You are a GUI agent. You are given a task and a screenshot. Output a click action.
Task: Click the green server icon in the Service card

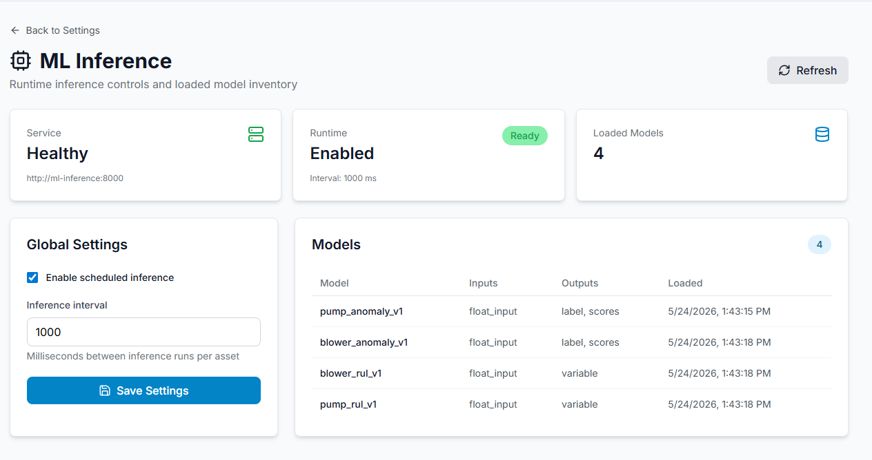[256, 134]
